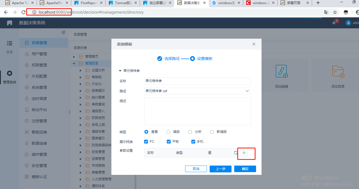Collapse the 单元格传参 section triangle
Screen dimensions: 359x189
coord(120,71)
